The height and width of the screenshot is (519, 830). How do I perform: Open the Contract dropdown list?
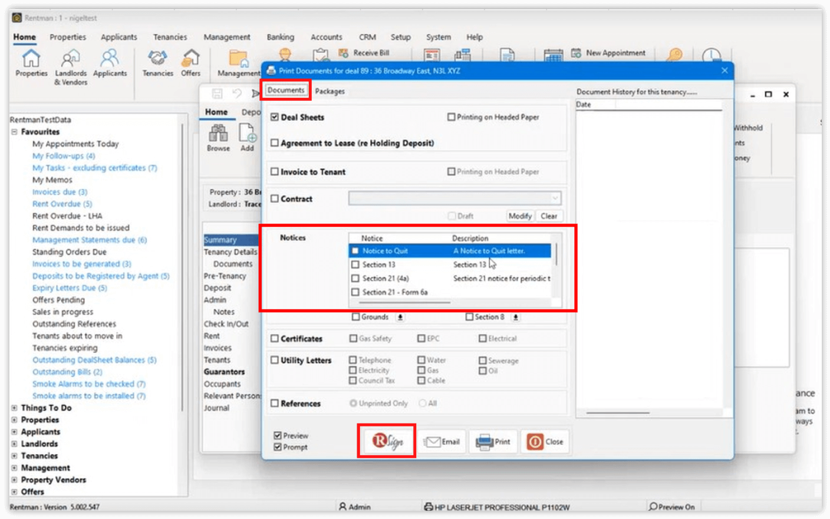[555, 199]
